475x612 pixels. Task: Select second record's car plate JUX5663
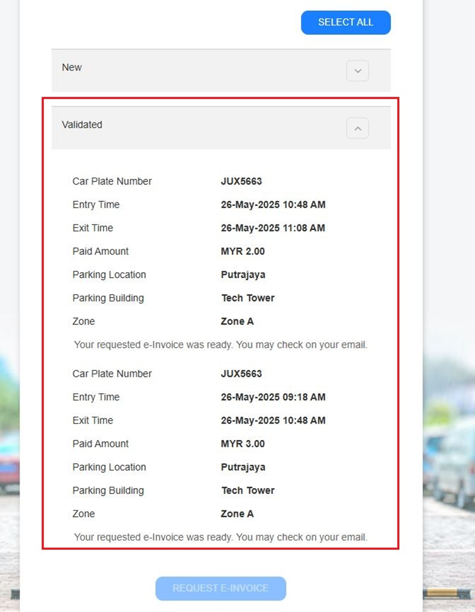[x=241, y=374]
